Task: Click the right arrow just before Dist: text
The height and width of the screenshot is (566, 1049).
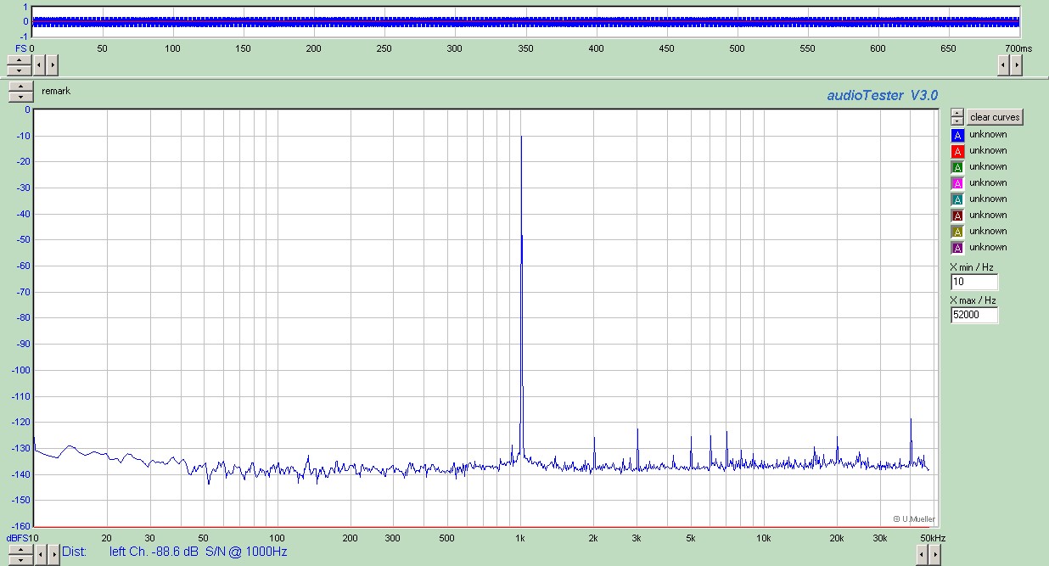Action: (53, 554)
